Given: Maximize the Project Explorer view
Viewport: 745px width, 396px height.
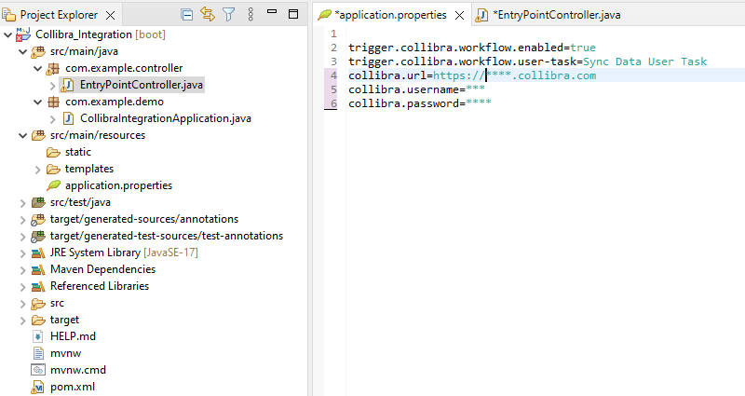Looking at the screenshot, I should [293, 14].
